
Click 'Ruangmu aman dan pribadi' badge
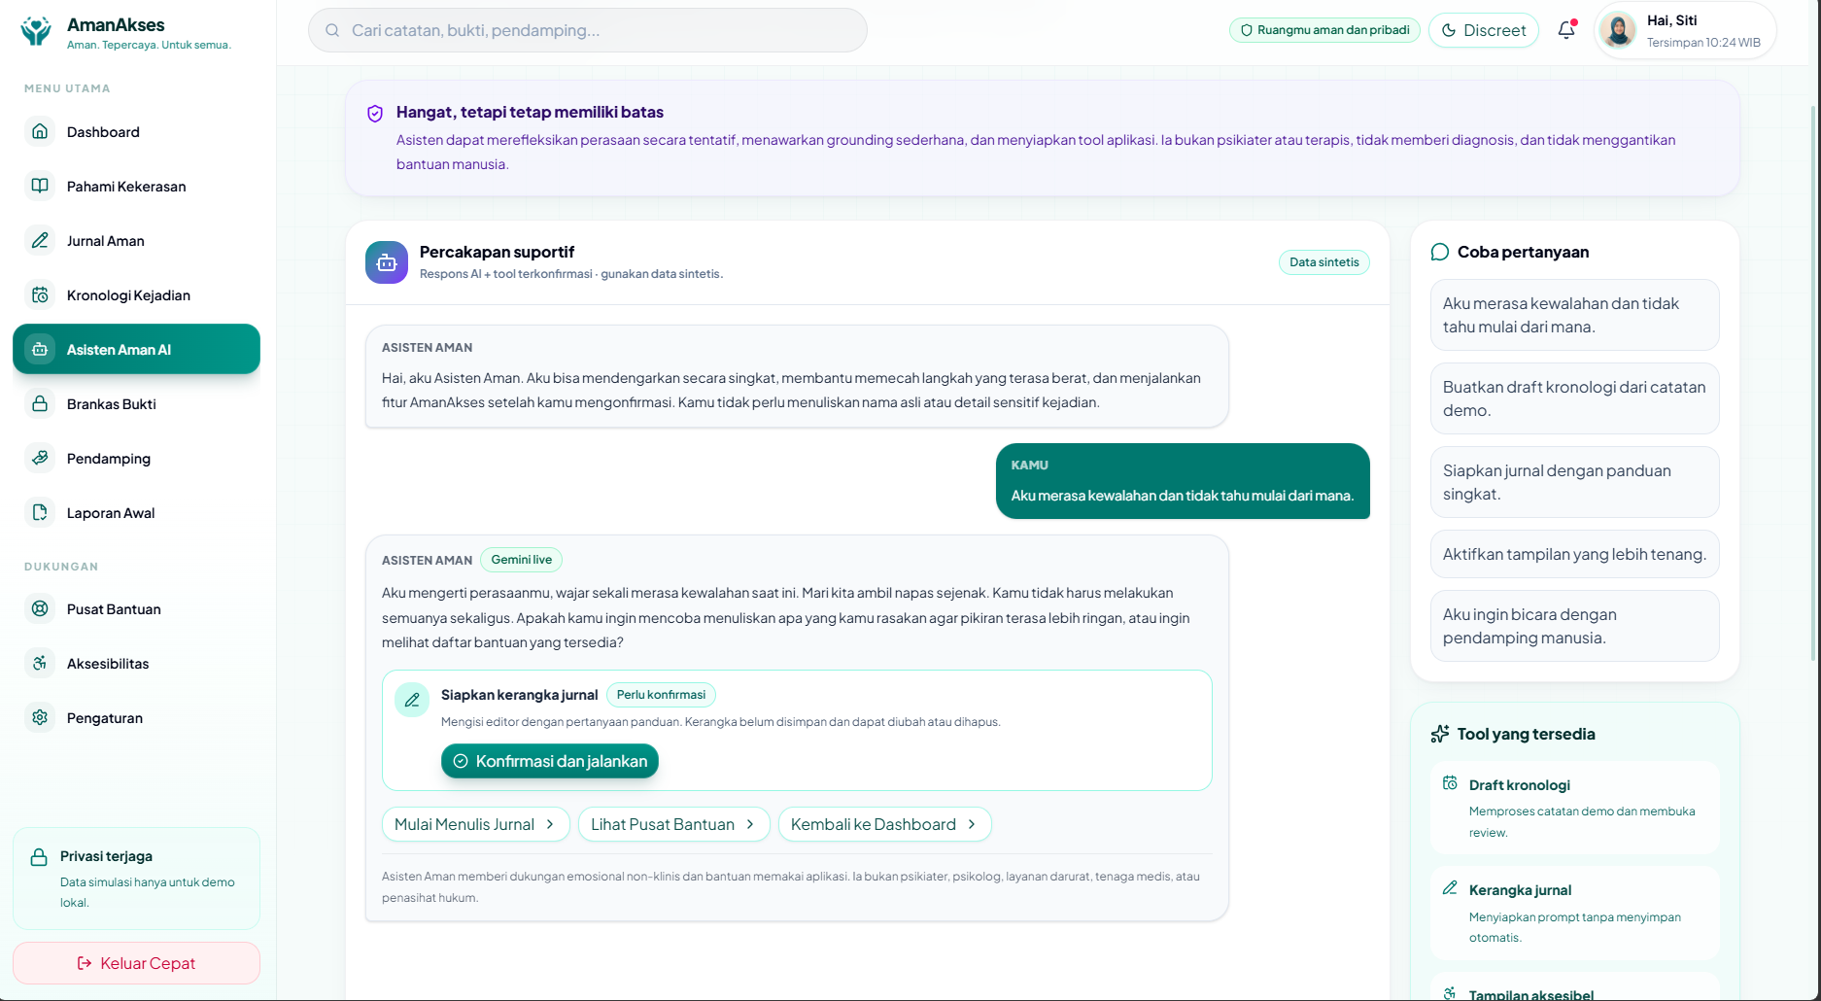(x=1324, y=30)
